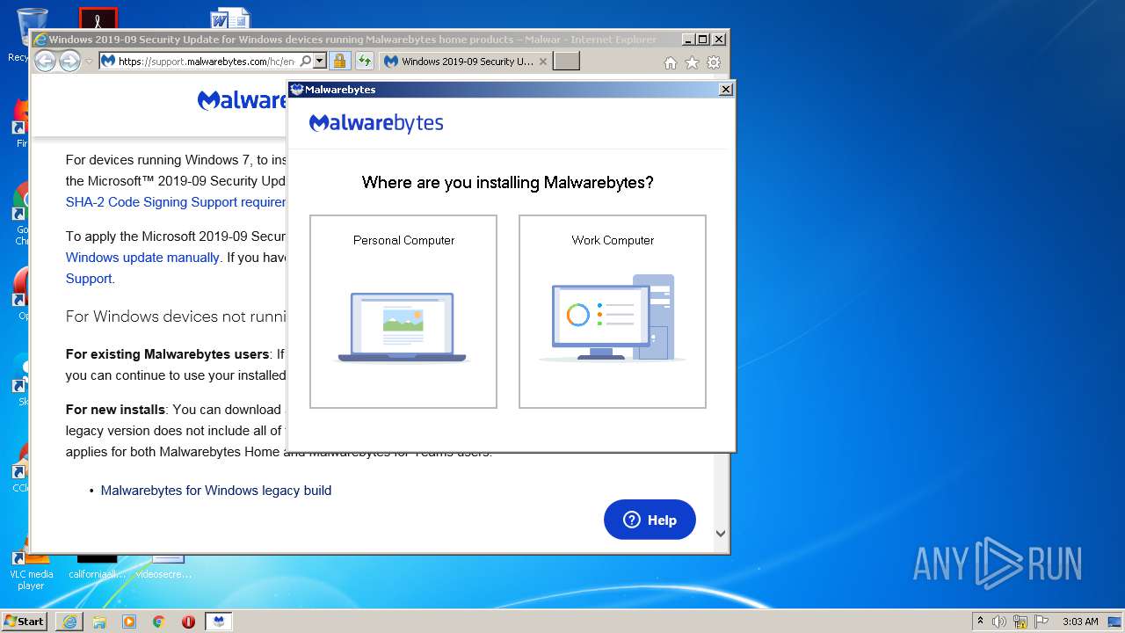Click the Malwarebytes logo in the installer
Viewport: 1125px width, 633px height.
click(376, 123)
